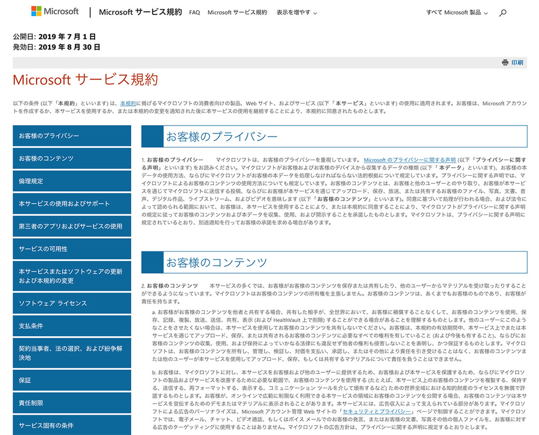The width and height of the screenshot is (539, 435).
Task: Click the Microsoft logo
Action: tap(54, 11)
